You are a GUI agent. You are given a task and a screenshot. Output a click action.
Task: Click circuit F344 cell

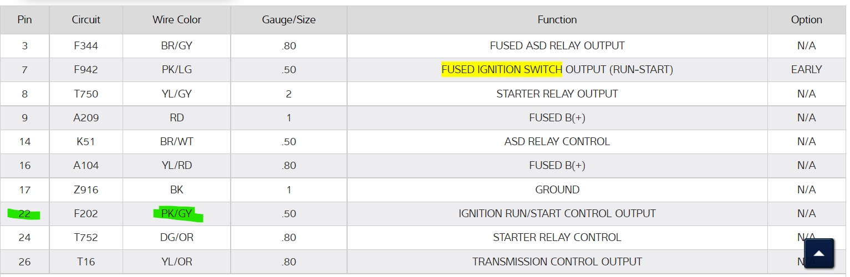click(86, 46)
